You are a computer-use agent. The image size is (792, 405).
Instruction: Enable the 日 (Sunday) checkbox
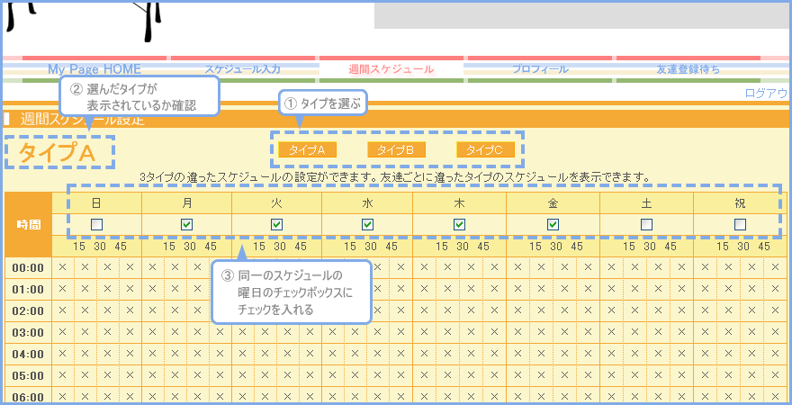click(97, 224)
